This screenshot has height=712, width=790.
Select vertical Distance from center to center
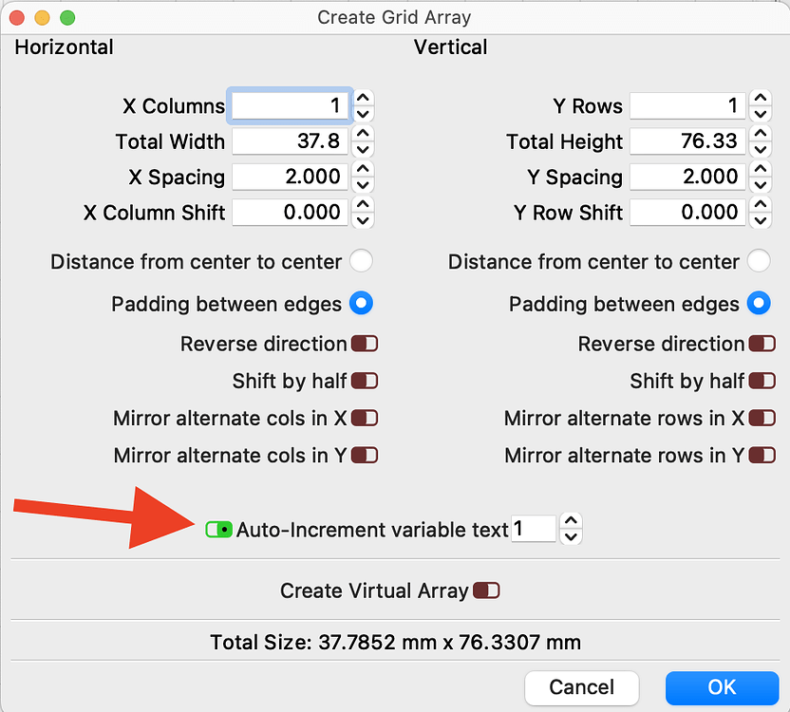759,261
